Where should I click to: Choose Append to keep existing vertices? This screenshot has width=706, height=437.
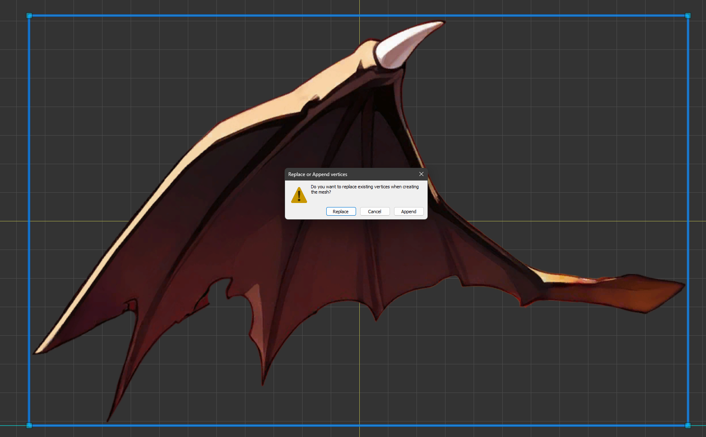408,212
